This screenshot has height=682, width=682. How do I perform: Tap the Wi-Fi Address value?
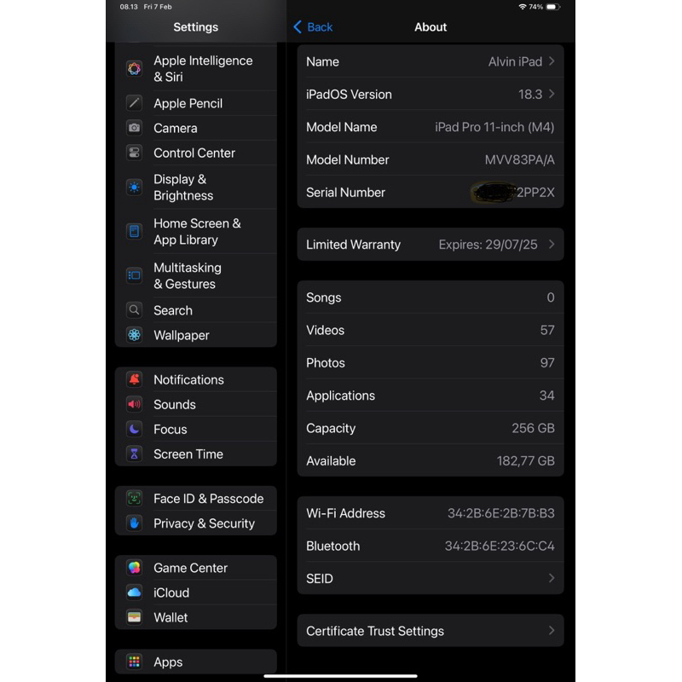(x=501, y=513)
